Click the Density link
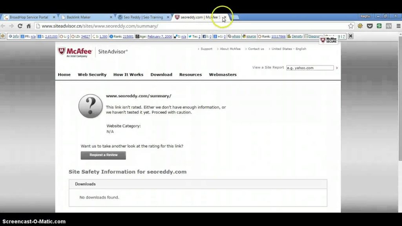 (x=297, y=36)
